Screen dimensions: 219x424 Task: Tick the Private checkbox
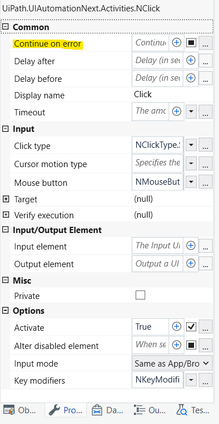[140, 295]
